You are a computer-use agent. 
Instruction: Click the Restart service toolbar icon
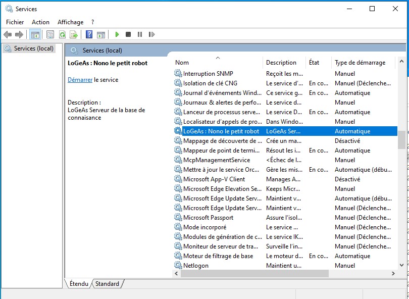(151, 34)
